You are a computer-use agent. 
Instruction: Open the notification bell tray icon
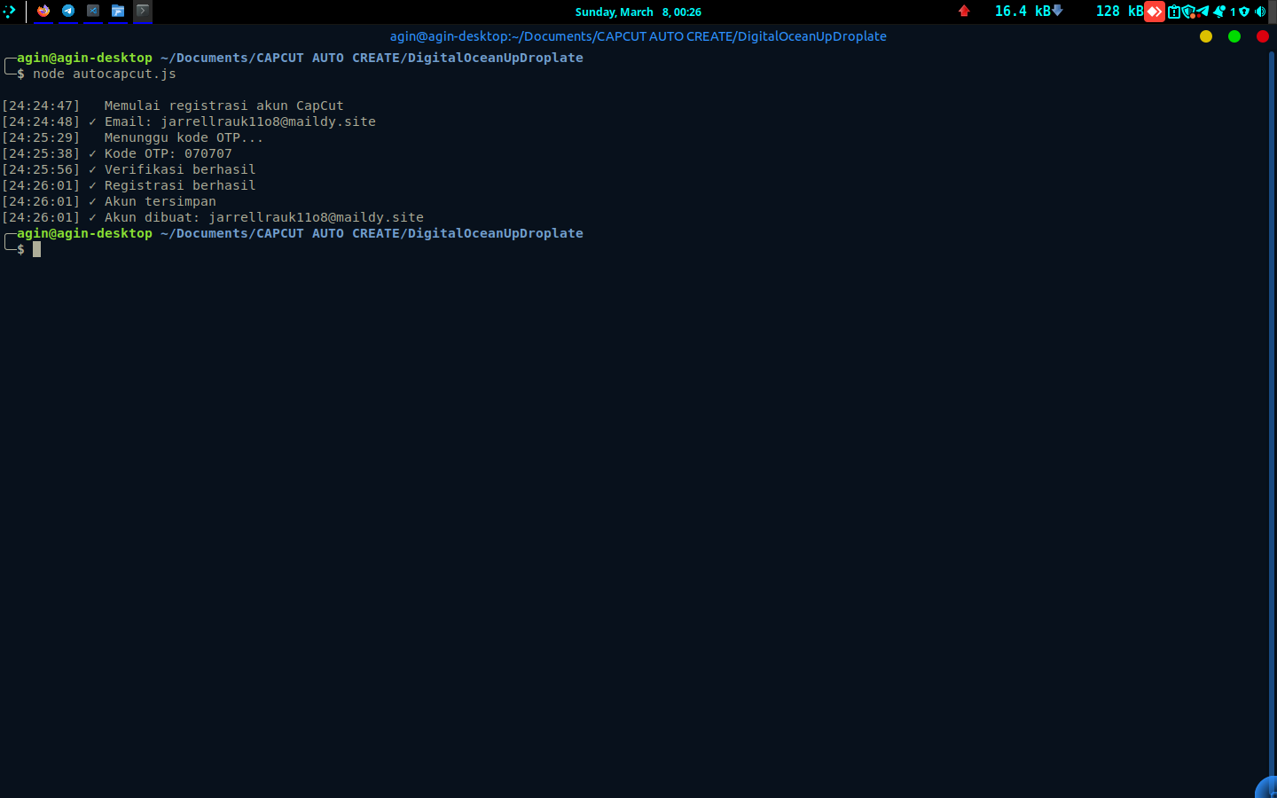click(x=1219, y=12)
